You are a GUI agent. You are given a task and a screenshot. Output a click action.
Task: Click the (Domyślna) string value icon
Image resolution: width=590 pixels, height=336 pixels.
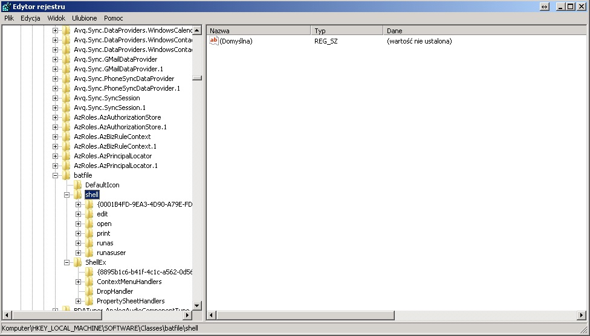pyautogui.click(x=213, y=41)
